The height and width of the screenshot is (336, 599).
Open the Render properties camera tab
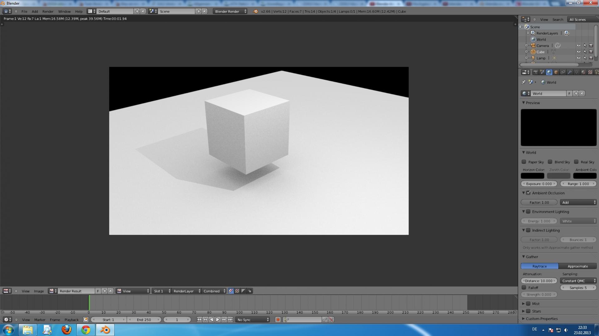(535, 72)
